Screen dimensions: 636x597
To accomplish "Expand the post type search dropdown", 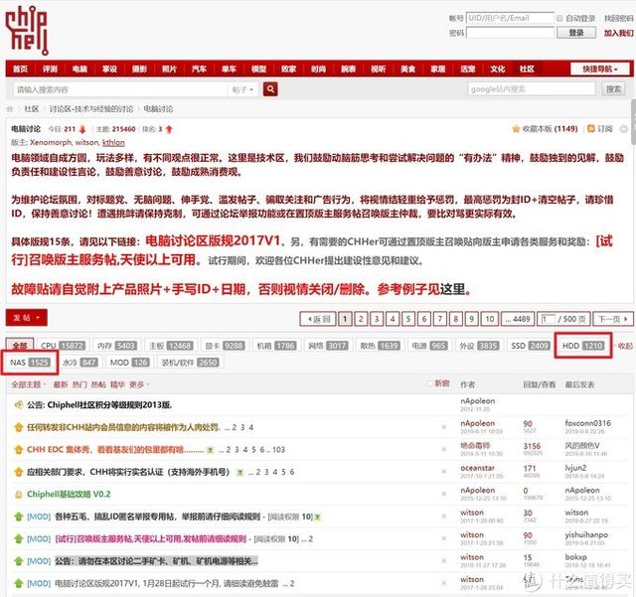I will pyautogui.click(x=242, y=89).
